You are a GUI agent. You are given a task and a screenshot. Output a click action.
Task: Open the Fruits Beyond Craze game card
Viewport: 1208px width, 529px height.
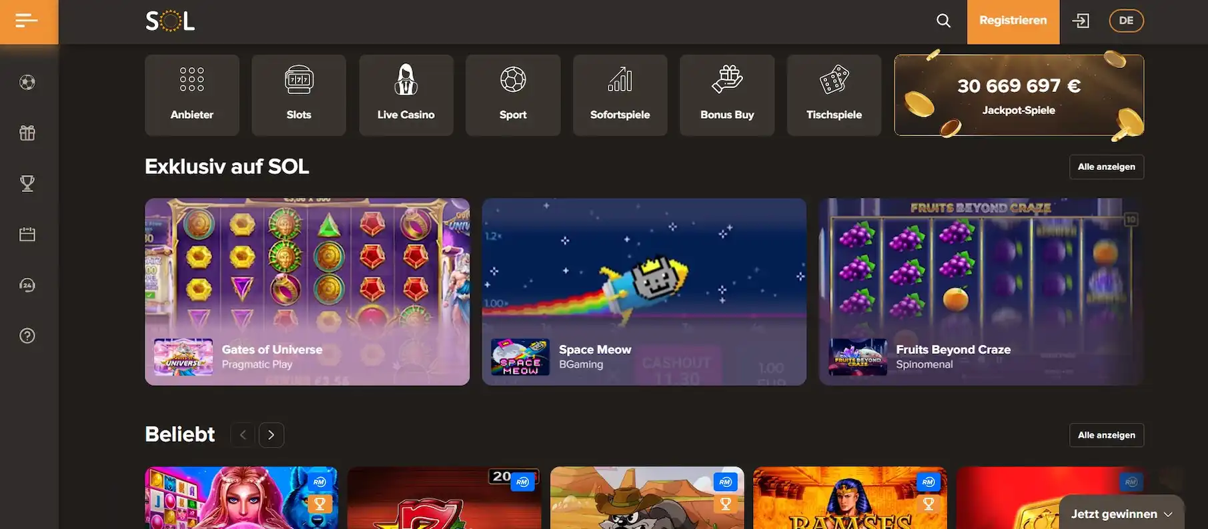(981, 292)
